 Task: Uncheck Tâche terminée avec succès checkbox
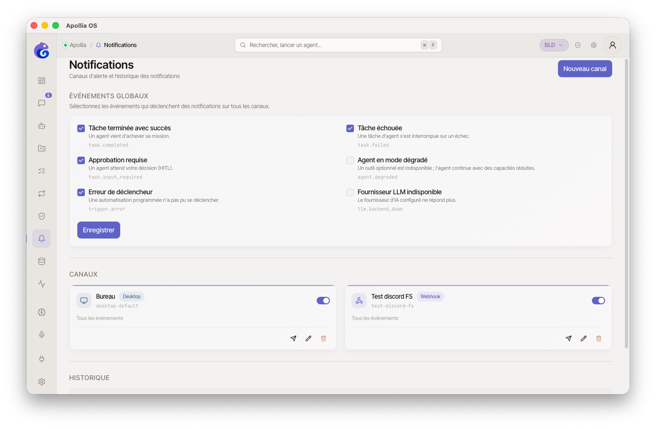click(x=81, y=128)
